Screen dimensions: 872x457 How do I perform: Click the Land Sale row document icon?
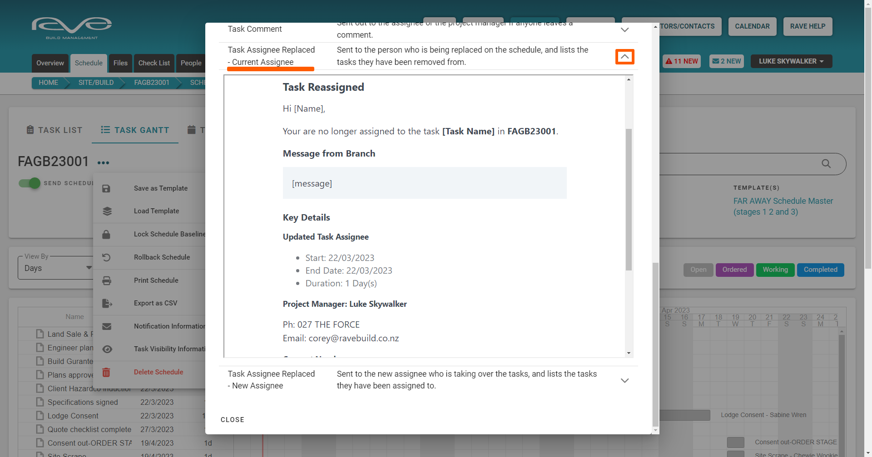click(40, 334)
